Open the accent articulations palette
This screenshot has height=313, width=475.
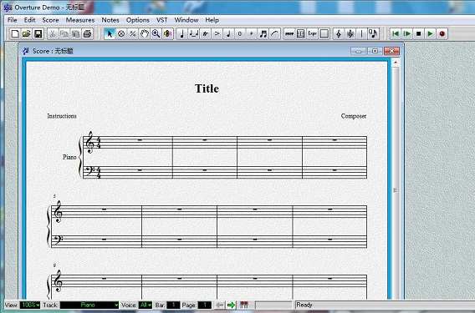coord(217,33)
